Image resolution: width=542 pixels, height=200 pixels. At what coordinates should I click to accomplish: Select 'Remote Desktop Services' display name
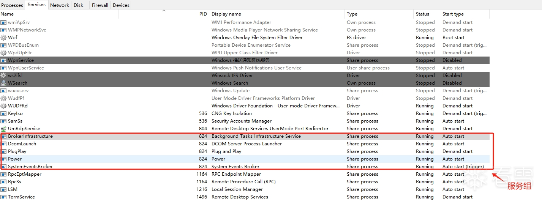[x=240, y=197]
